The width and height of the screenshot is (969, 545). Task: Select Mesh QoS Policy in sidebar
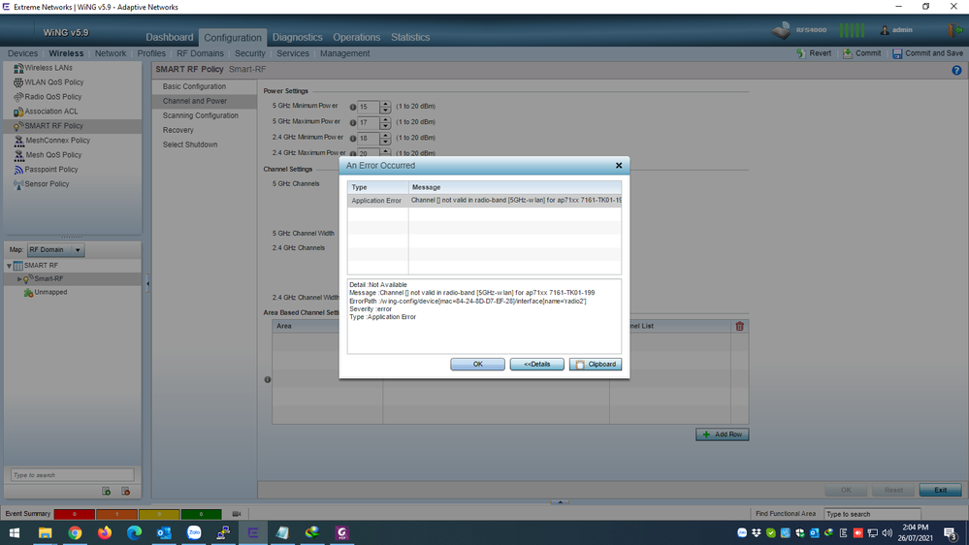coord(72,155)
